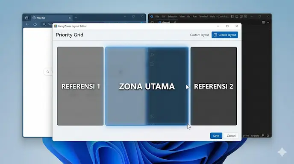Open the Go menu in code editor
The image size is (294, 164).
point(188,17)
